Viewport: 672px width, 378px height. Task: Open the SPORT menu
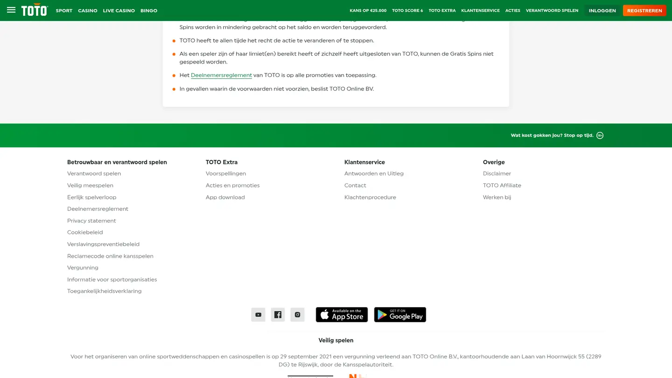point(64,10)
